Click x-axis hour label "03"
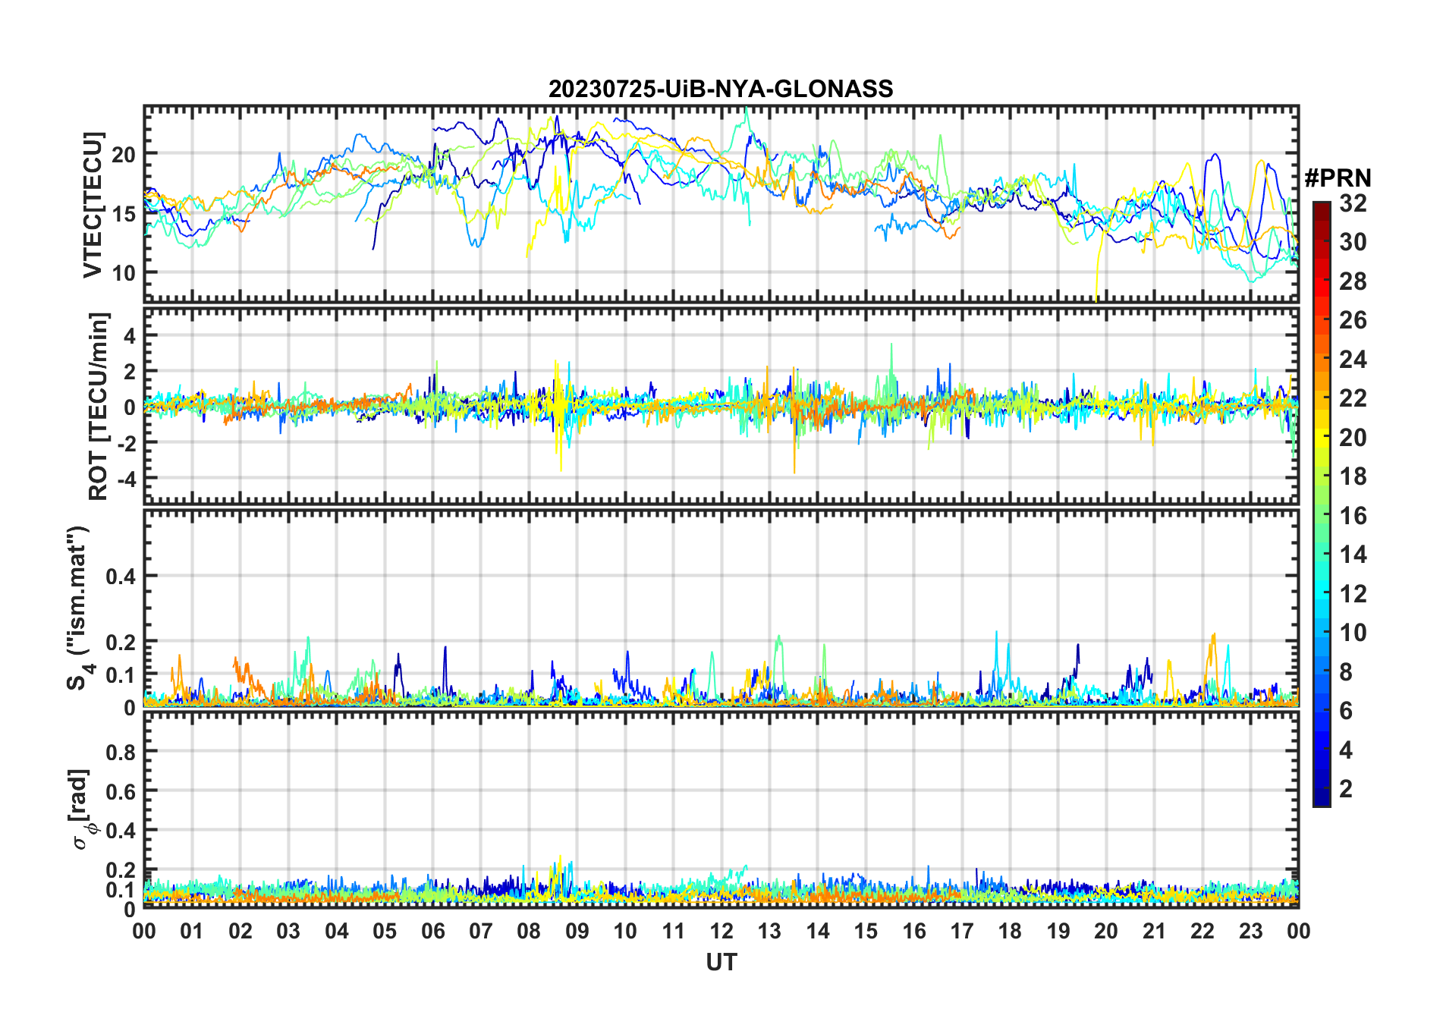1443x1009 pixels. 288,931
